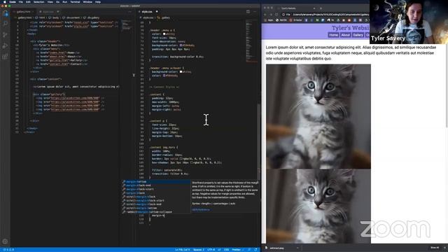Screen dimensions: 448x252
Task: Click the notifications bell in status bar
Action: pos(255,250)
